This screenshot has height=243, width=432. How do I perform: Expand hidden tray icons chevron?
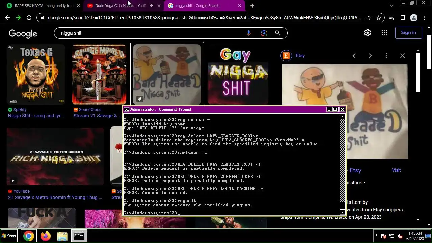pos(376,236)
